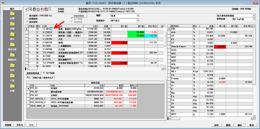Click the C-46140 code input cell

point(50,29)
